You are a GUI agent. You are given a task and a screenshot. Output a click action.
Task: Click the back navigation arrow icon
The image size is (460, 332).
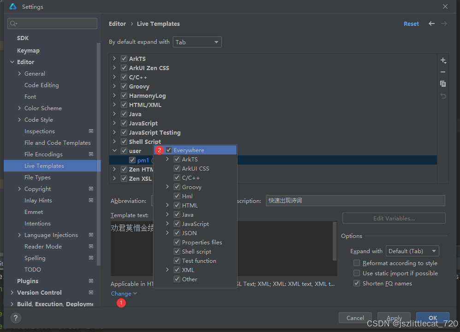coord(431,24)
